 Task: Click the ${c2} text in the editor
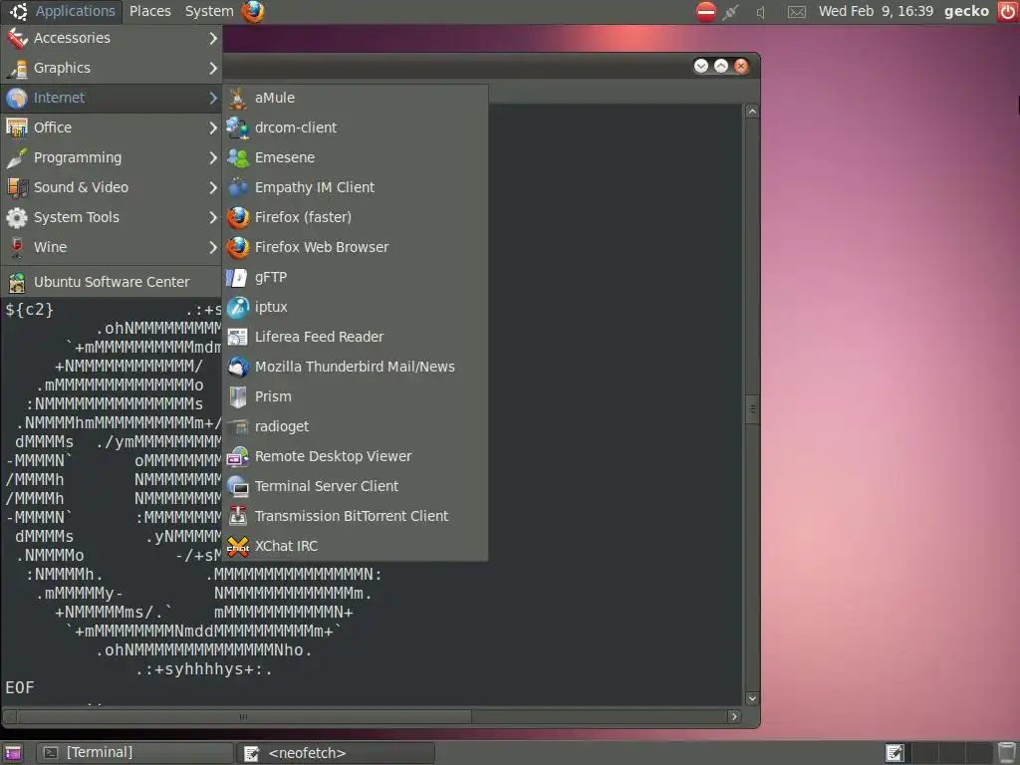point(29,310)
